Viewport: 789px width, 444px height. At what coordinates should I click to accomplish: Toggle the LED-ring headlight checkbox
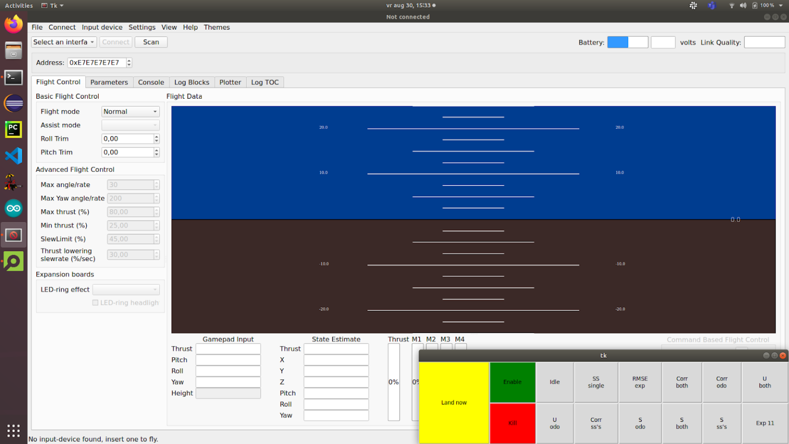pyautogui.click(x=96, y=303)
